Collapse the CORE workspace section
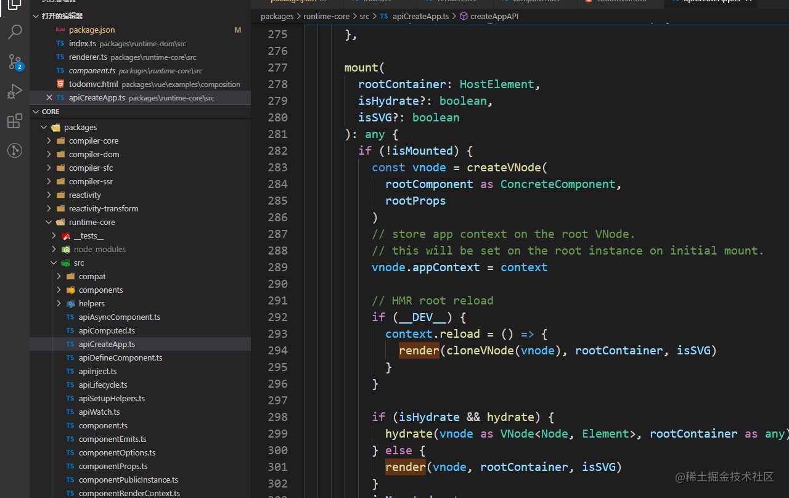This screenshot has width=789, height=498. [x=36, y=112]
